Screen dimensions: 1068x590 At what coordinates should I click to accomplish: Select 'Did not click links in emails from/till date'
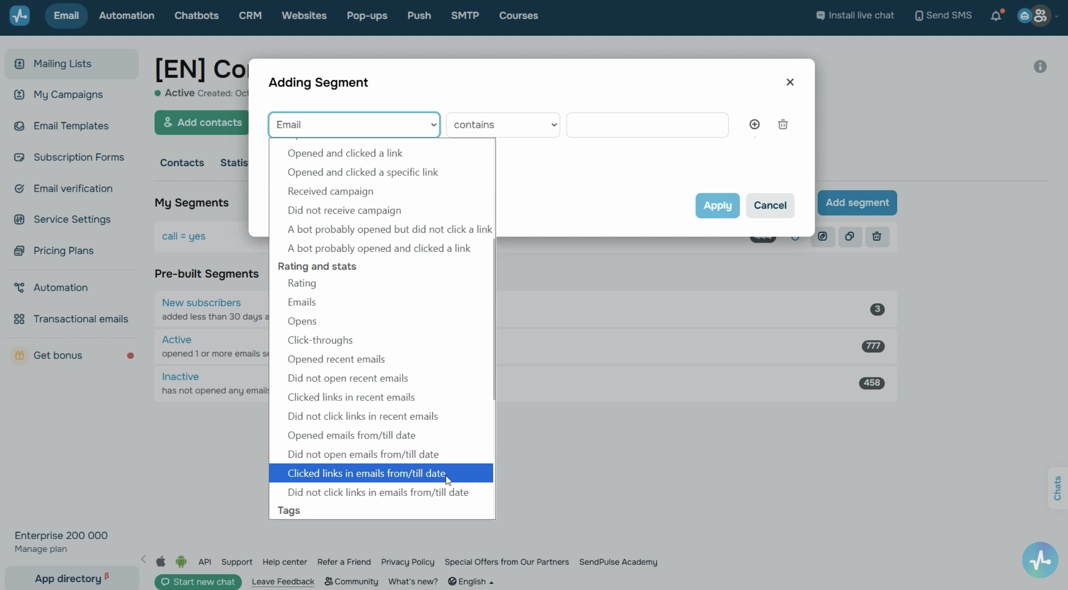[381, 492]
